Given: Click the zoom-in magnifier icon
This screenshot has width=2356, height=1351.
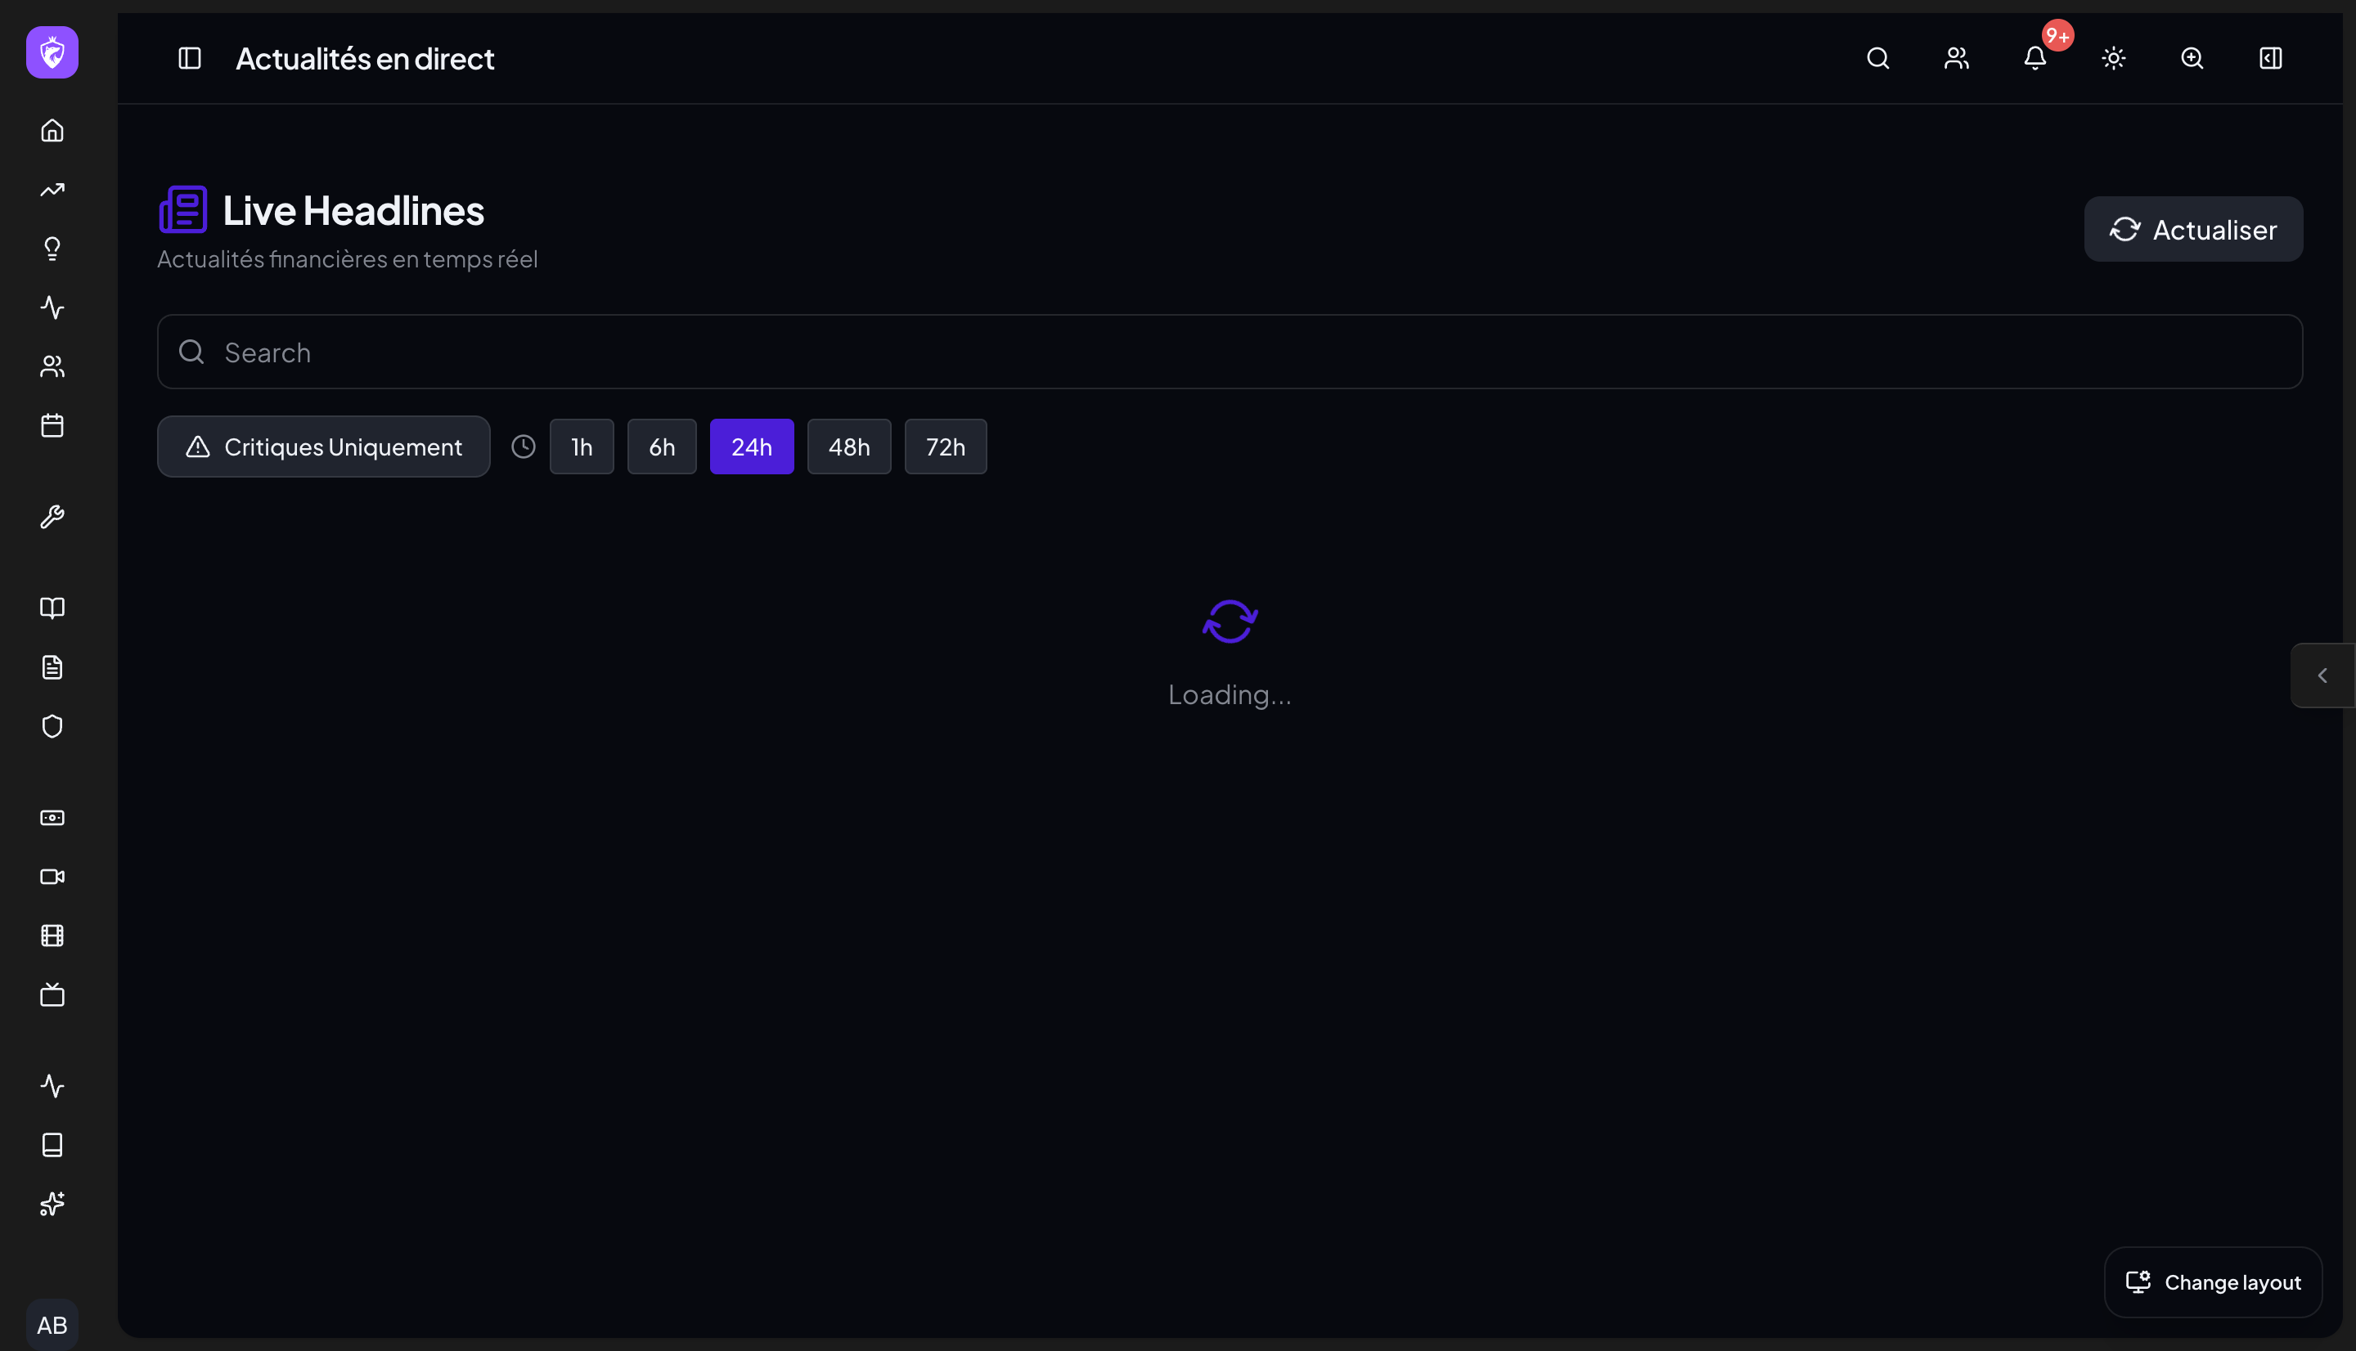Looking at the screenshot, I should (x=2192, y=58).
